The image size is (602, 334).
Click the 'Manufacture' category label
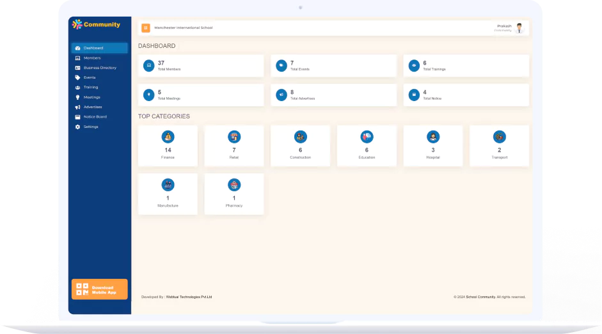(168, 206)
